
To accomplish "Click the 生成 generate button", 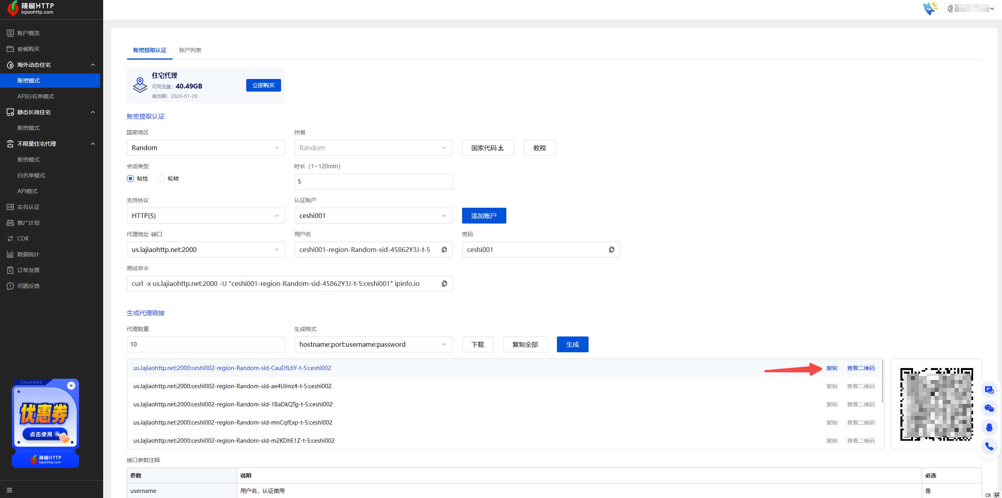I will [572, 344].
